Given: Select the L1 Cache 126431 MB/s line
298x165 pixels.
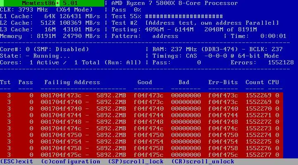Looking at the screenshot, I should point(50,16).
